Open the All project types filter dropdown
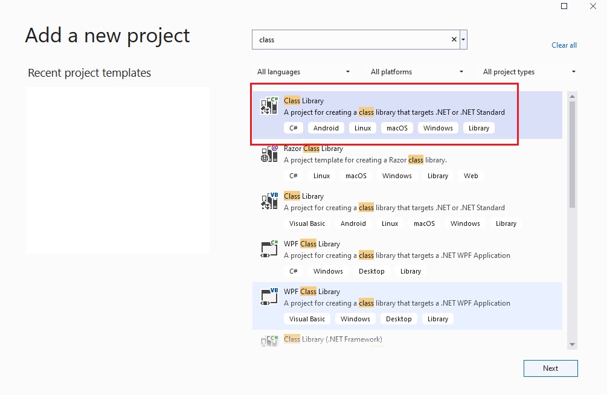Screen dimensions: 607x395 click(529, 72)
